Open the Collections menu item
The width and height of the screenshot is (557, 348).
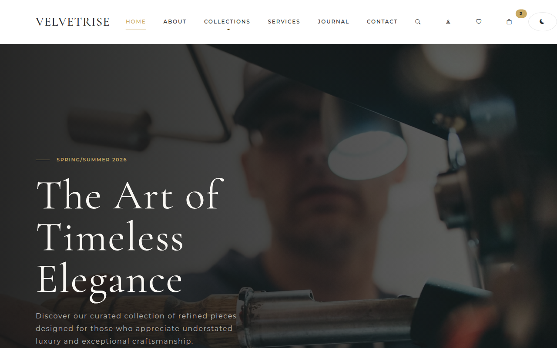point(227,22)
